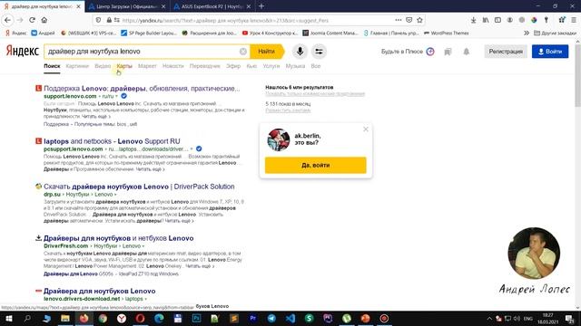Go to browser home page icon

[x=44, y=20]
